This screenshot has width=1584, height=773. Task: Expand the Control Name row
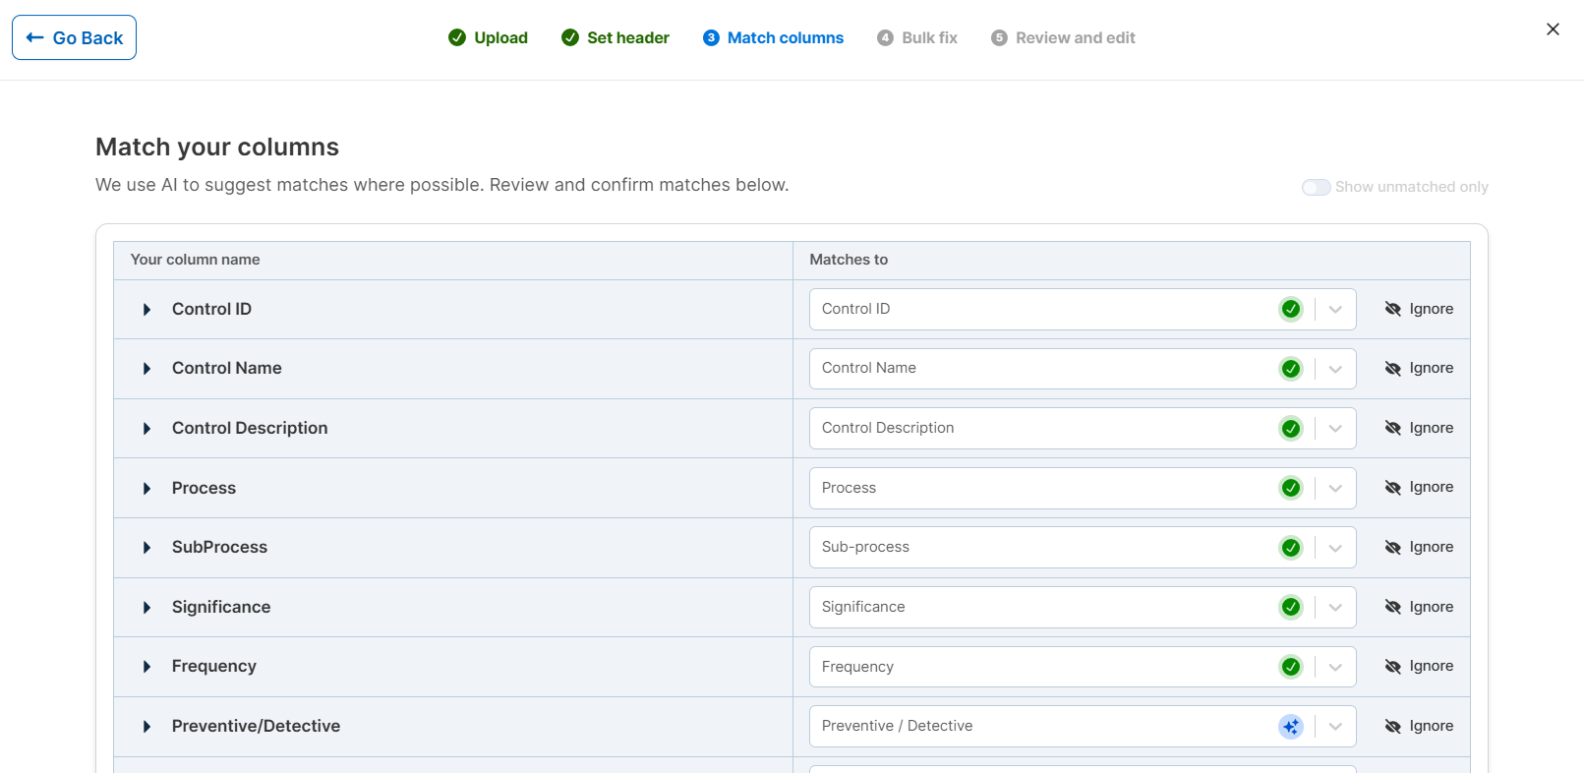pos(147,369)
